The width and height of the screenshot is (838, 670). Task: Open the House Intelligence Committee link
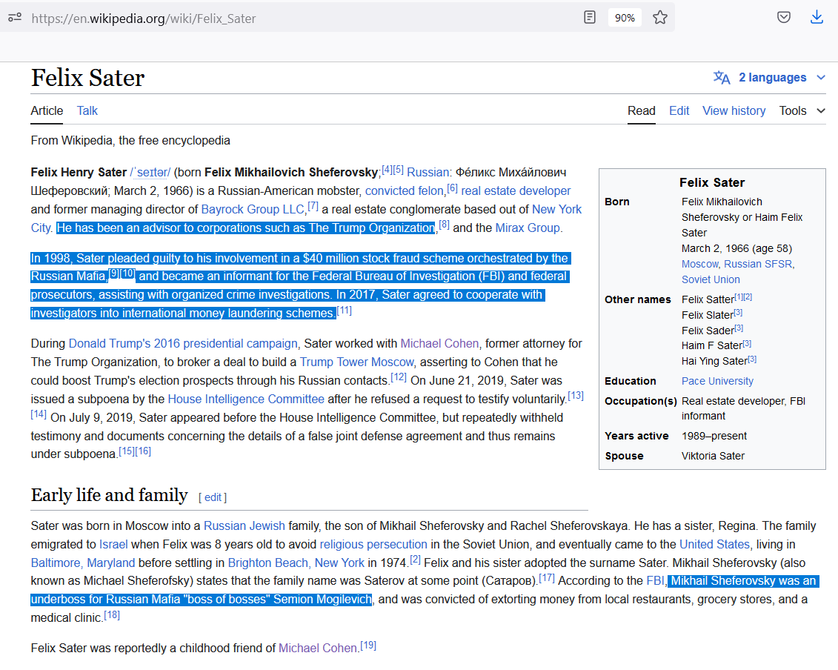[x=246, y=399]
